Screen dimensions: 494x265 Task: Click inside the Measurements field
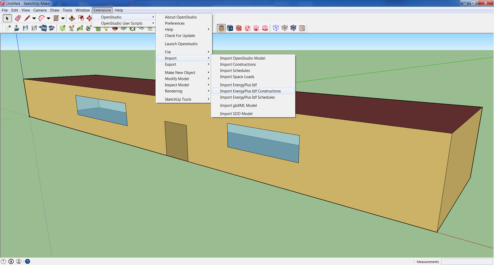466,261
